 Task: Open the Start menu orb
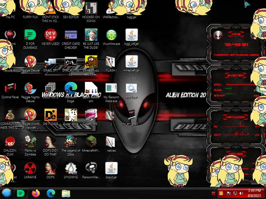tap(7, 193)
